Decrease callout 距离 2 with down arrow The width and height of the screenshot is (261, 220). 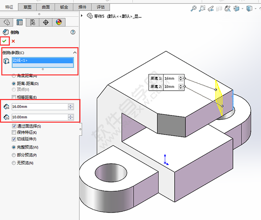[181, 88]
